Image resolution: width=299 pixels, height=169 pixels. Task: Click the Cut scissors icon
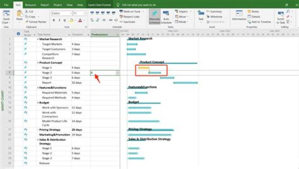(27, 12)
